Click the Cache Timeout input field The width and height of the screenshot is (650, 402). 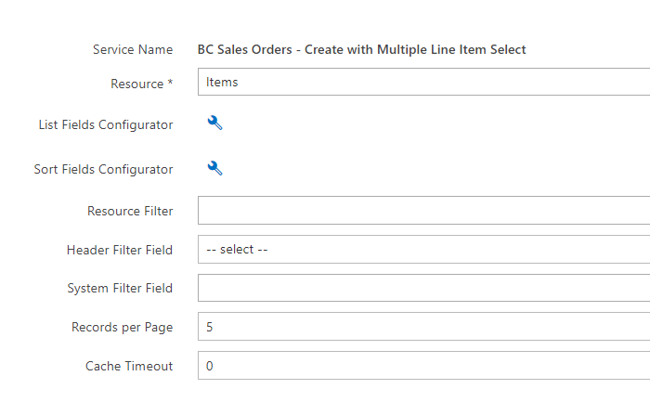click(423, 366)
